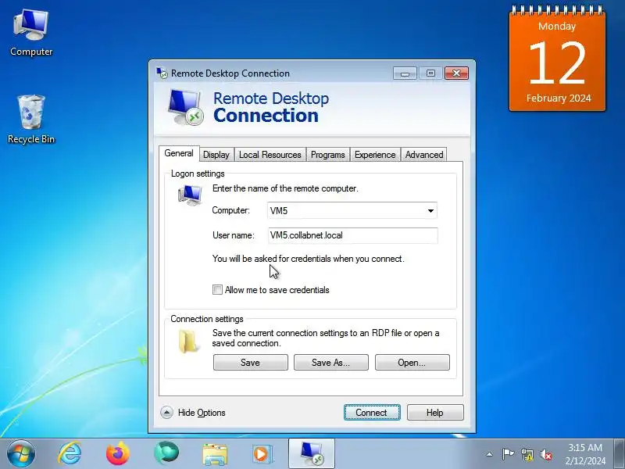
Task: Switch to the General tab
Action: click(179, 153)
